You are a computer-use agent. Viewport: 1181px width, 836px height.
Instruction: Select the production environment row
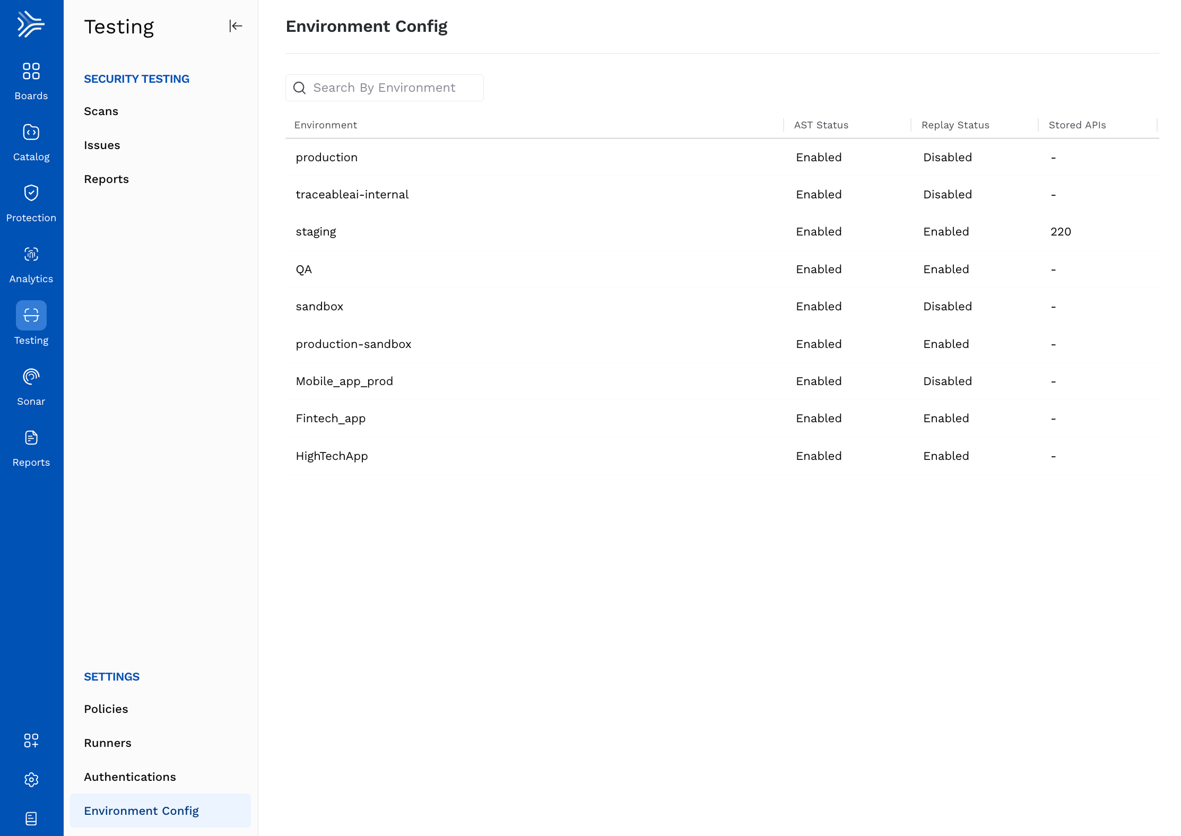[x=722, y=158]
